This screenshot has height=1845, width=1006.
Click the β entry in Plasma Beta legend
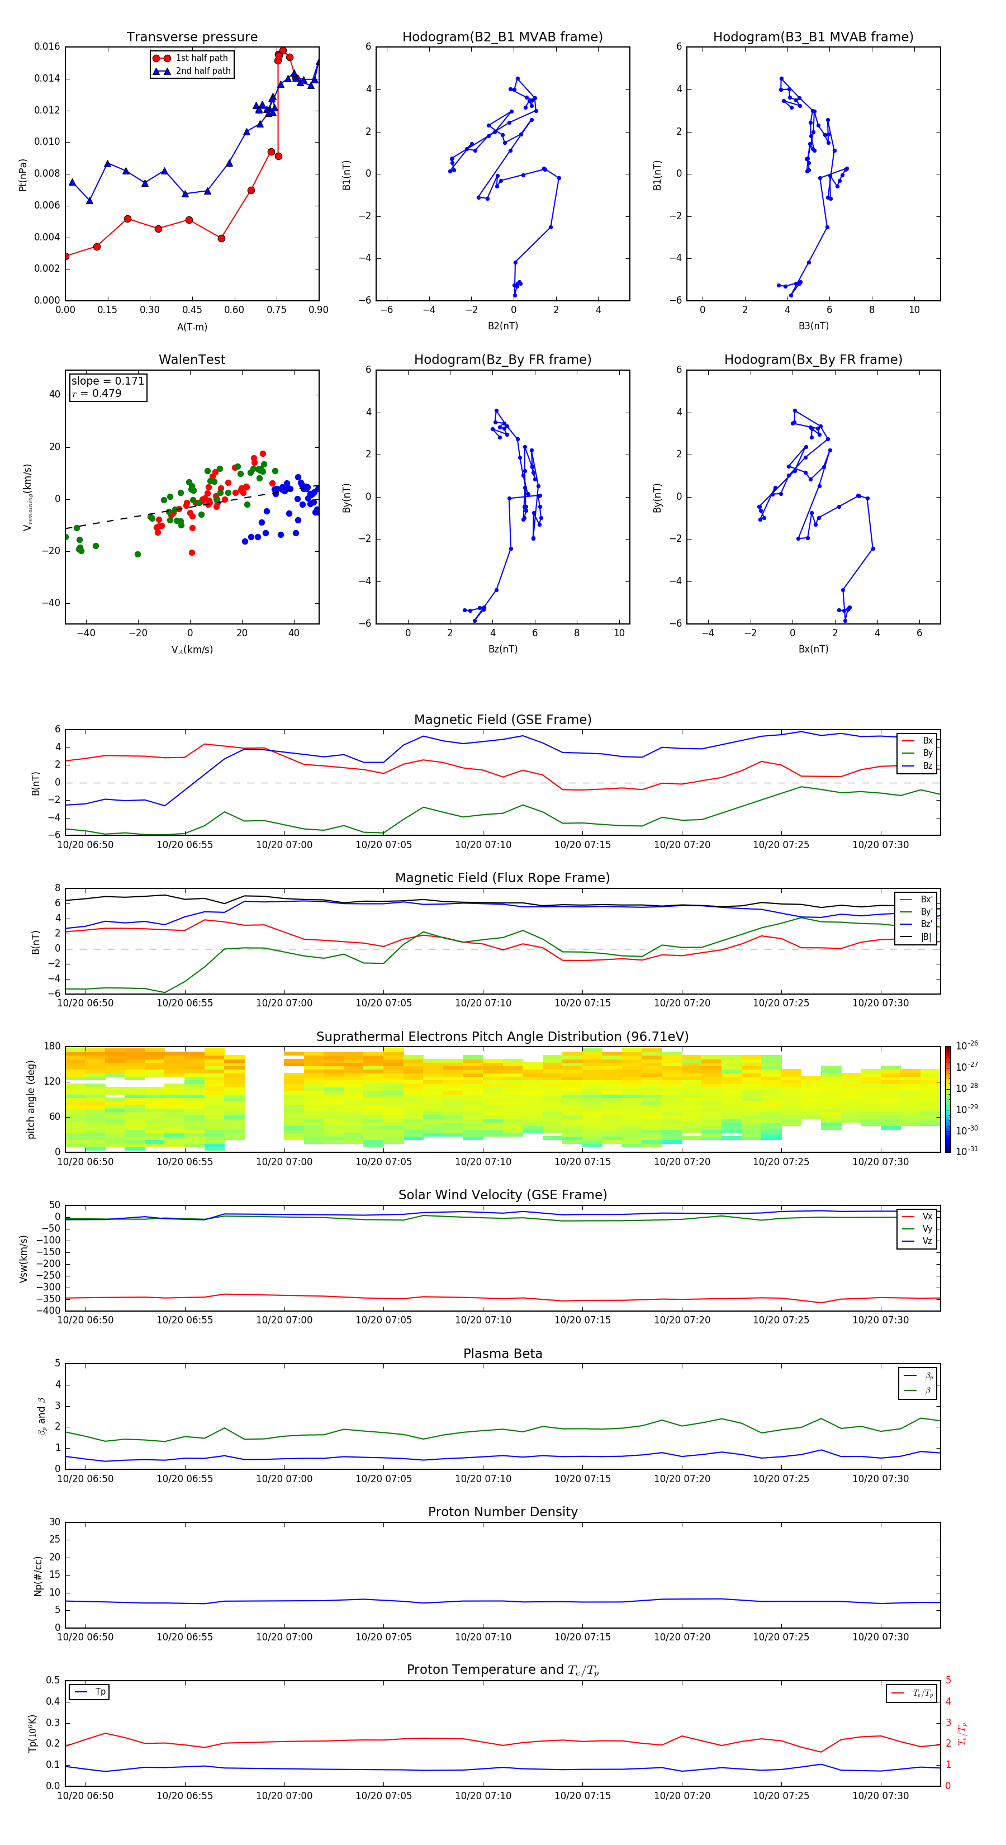pos(918,1390)
